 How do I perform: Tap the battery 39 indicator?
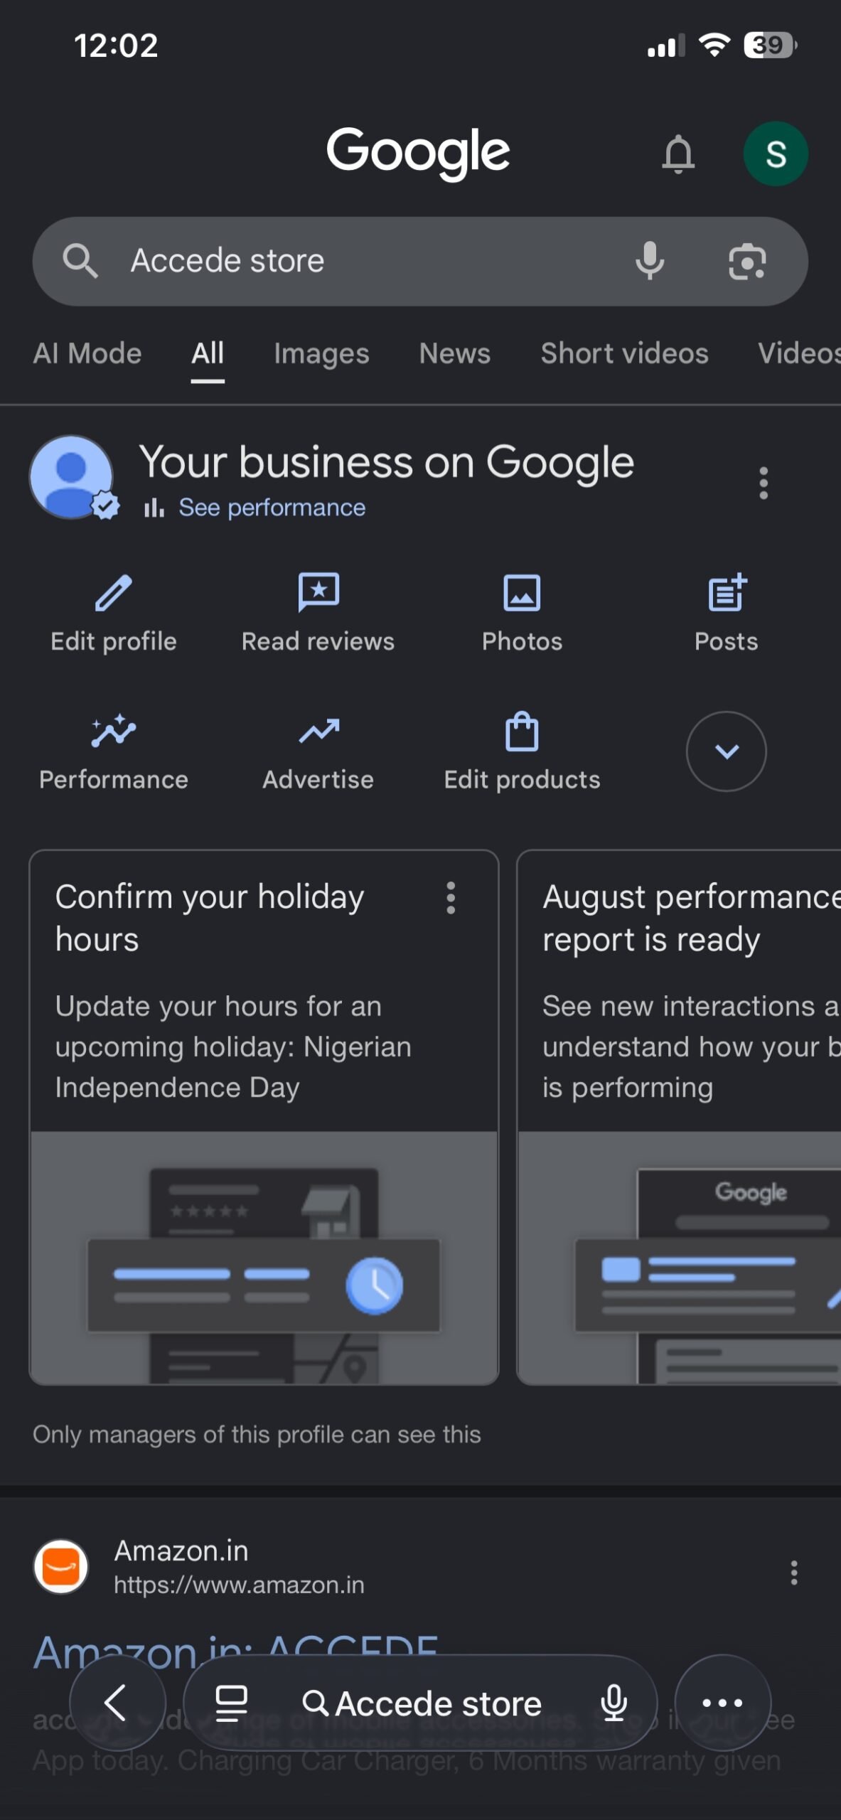click(771, 45)
